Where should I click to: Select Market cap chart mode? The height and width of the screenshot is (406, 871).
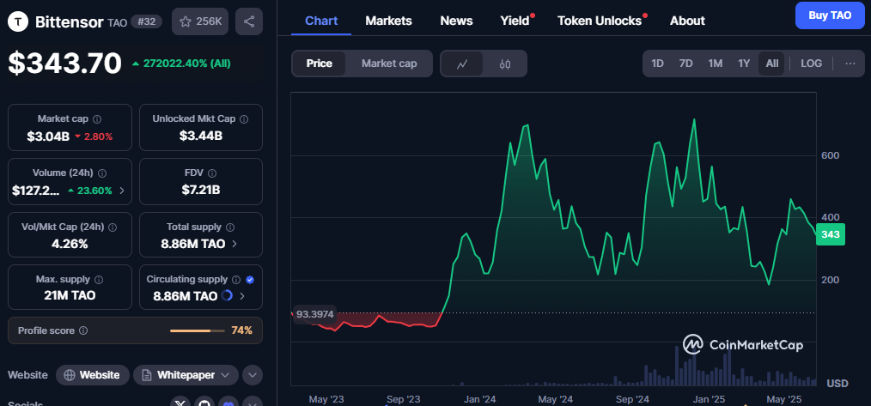pyautogui.click(x=389, y=64)
